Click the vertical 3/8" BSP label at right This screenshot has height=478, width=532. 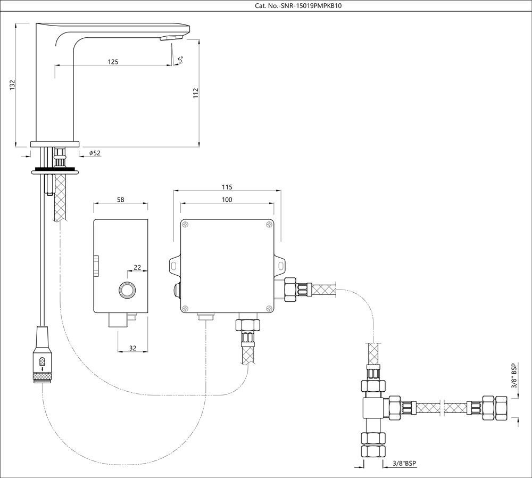tap(514, 377)
